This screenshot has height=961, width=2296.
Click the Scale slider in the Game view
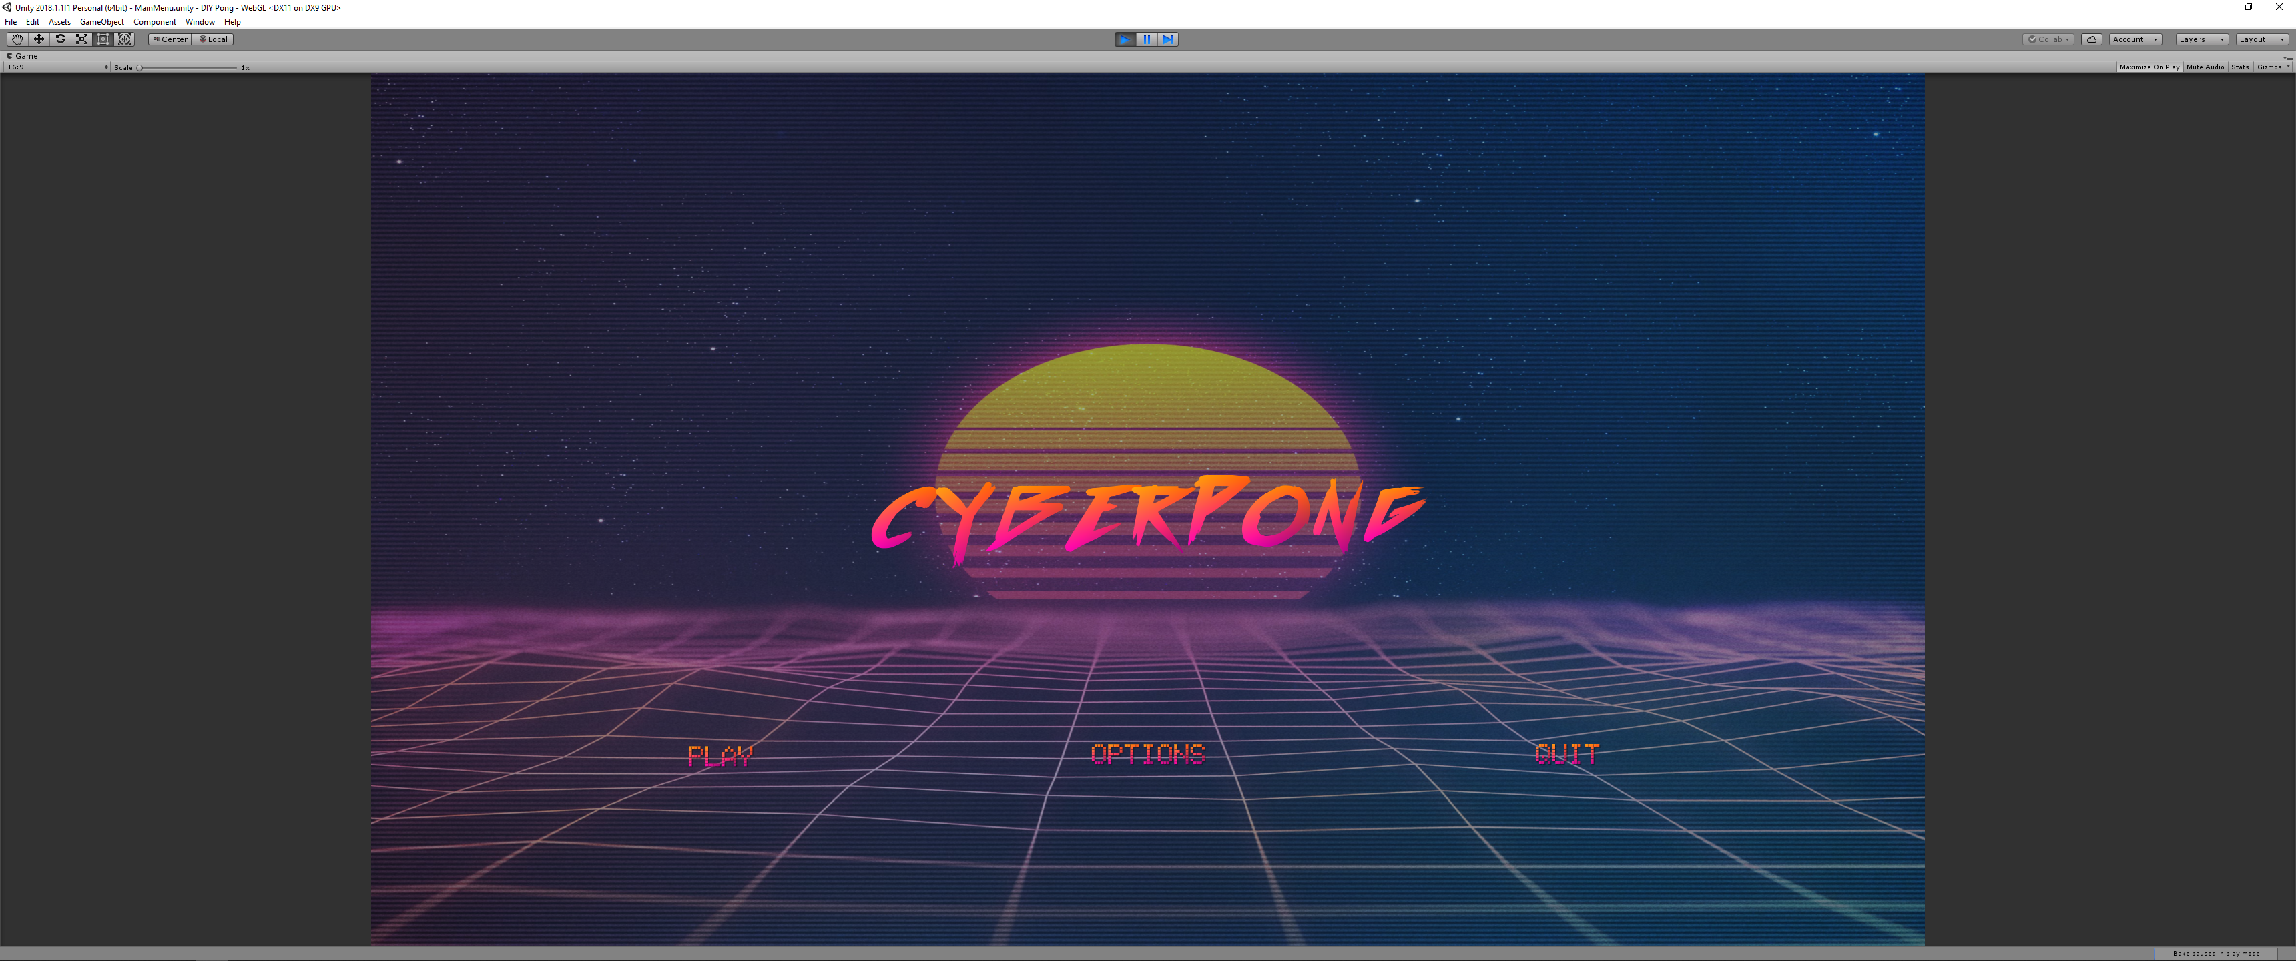187,68
